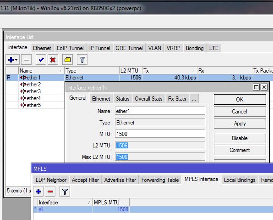
Task: Open the Bonding tab
Action: point(195,48)
